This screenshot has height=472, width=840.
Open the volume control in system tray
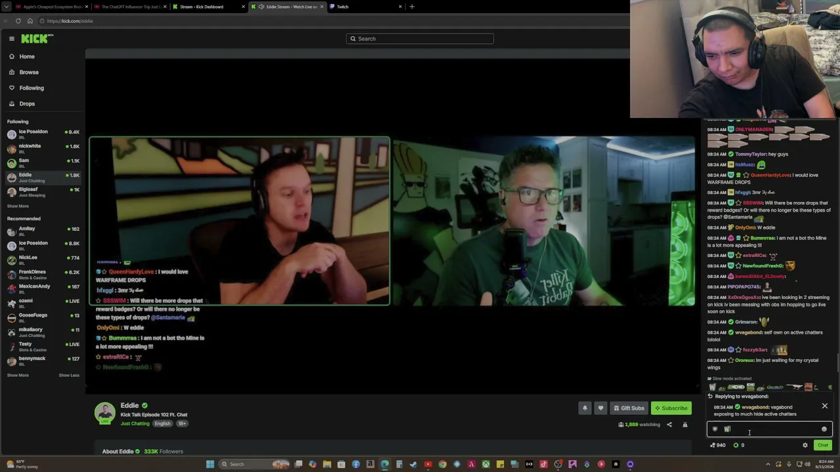[x=807, y=464]
